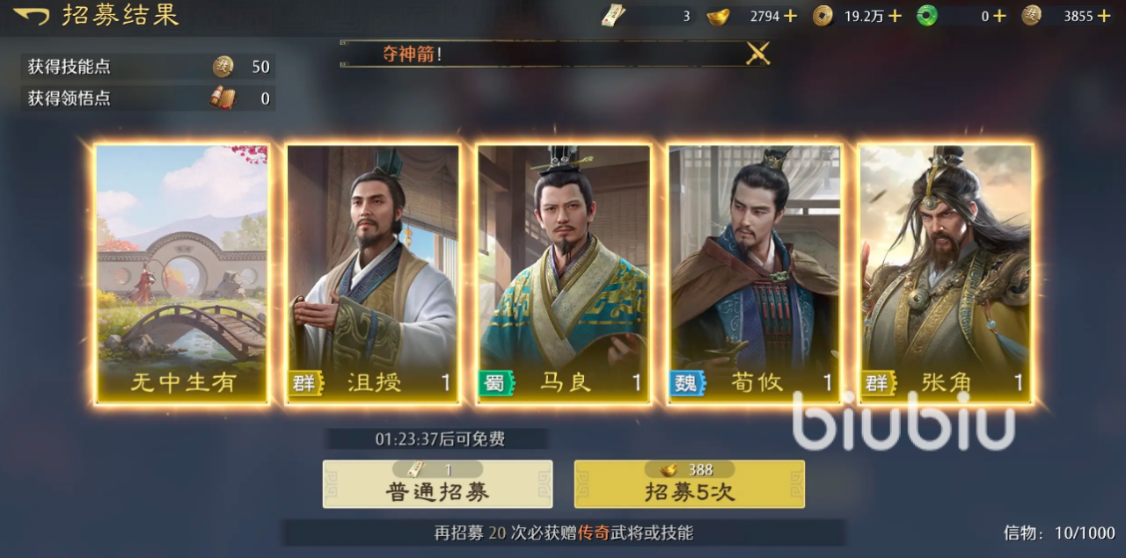This screenshot has width=1126, height=558.
Task: Open the 无中生有 skill card
Action: coord(182,274)
